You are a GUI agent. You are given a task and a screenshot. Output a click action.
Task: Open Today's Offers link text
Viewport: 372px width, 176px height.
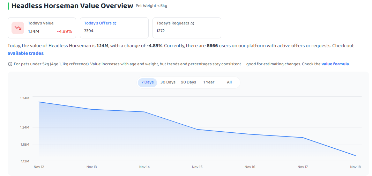98,23
